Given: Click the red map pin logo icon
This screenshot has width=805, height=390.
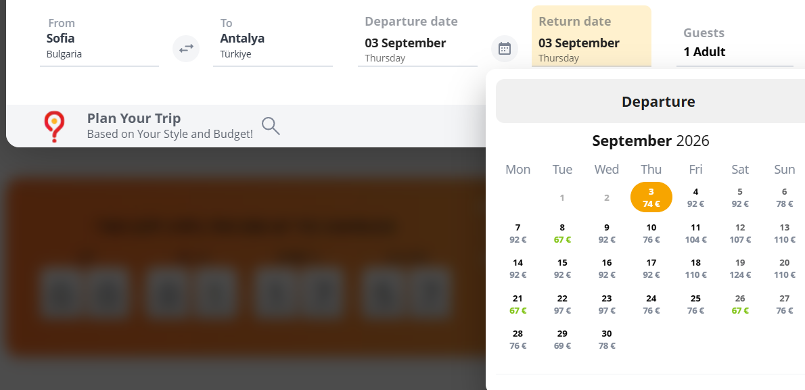Looking at the screenshot, I should click(54, 126).
